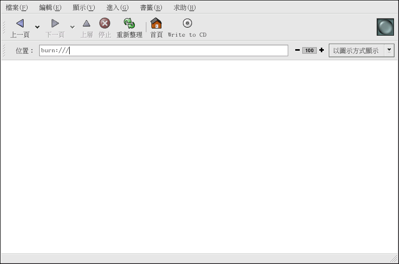Go to Home (首頁) house icon
Screen dimensions: 399x264
(x=156, y=24)
